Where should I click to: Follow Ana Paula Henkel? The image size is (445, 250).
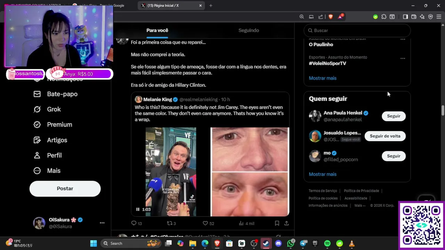click(394, 116)
